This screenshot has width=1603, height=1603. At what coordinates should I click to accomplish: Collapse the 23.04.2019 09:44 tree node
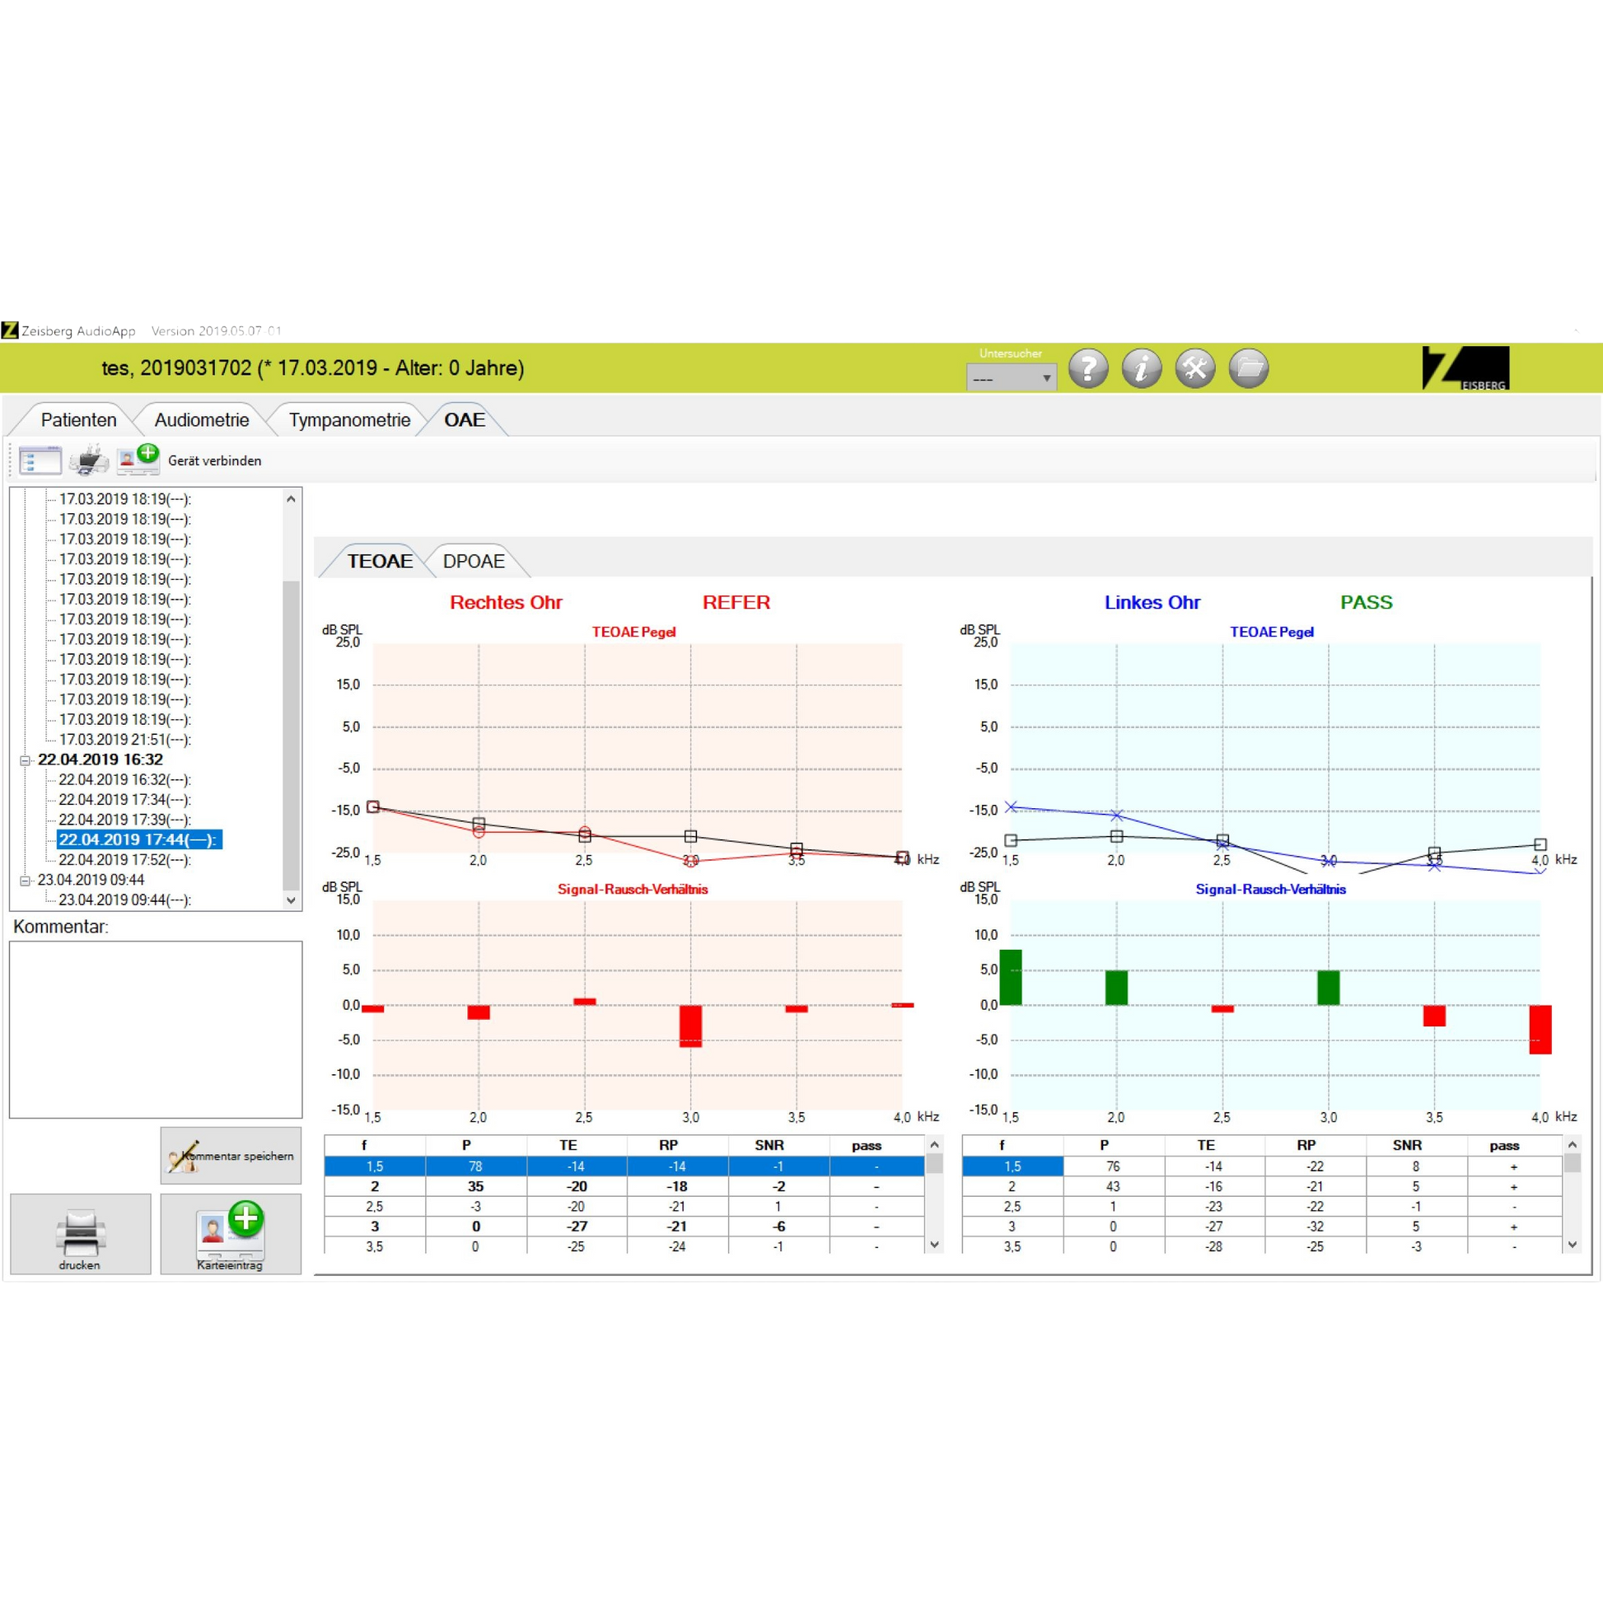pyautogui.click(x=25, y=881)
